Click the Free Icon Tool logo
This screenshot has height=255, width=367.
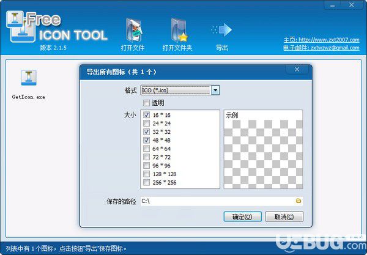[57, 28]
